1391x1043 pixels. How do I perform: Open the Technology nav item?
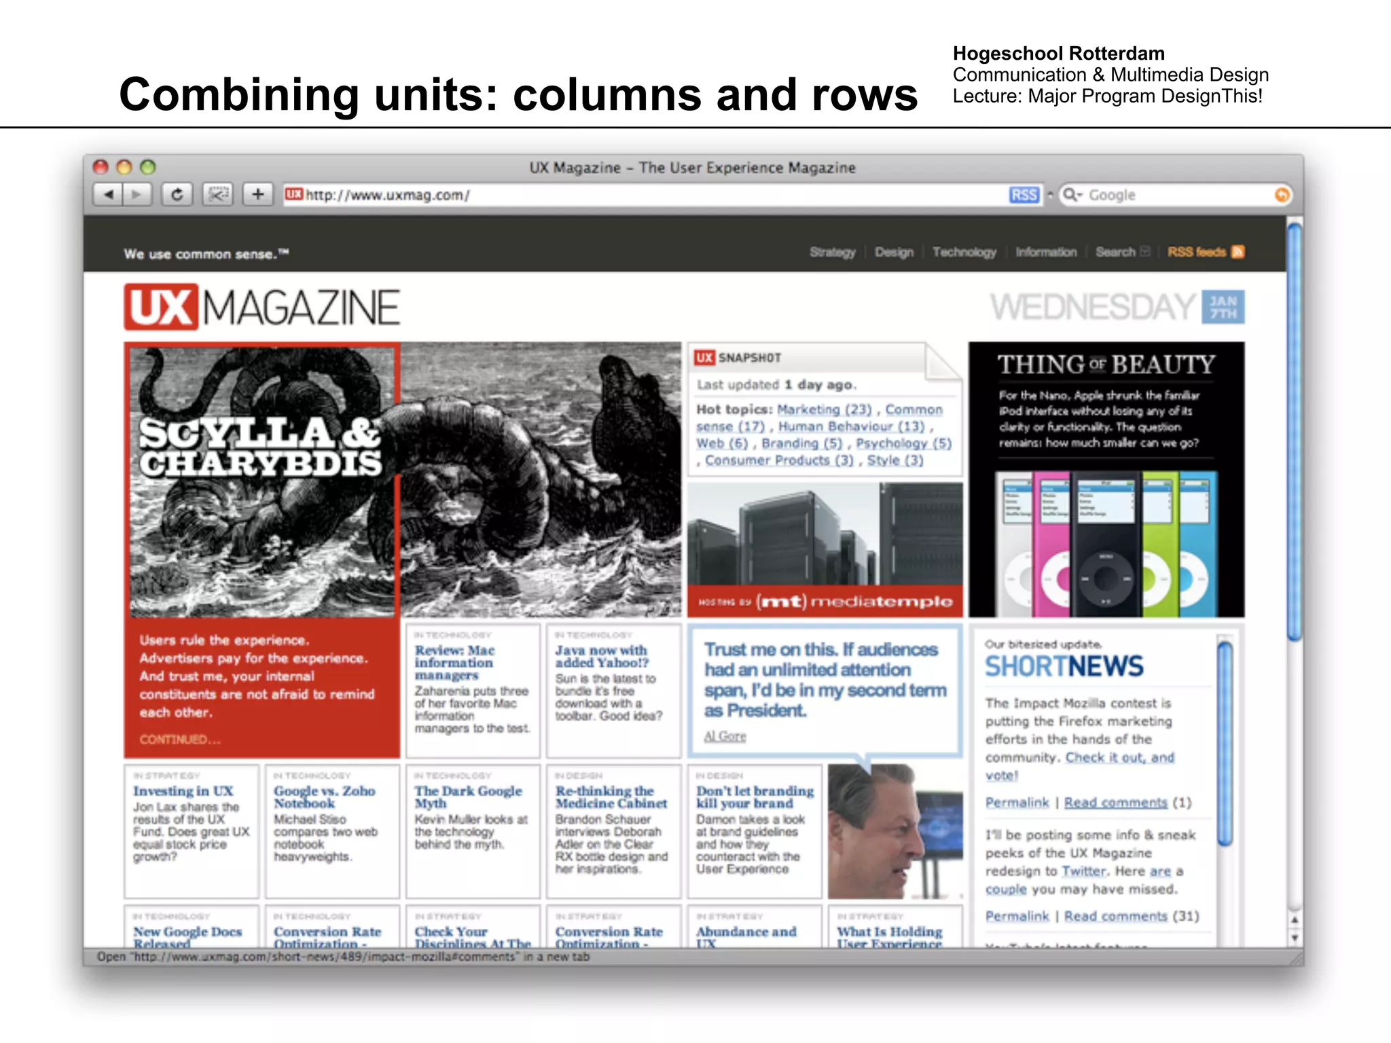[x=964, y=252]
